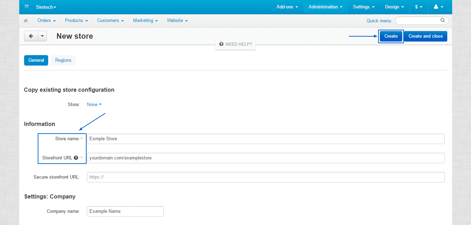Open the Administration menu
471x225 pixels.
pos(325,7)
